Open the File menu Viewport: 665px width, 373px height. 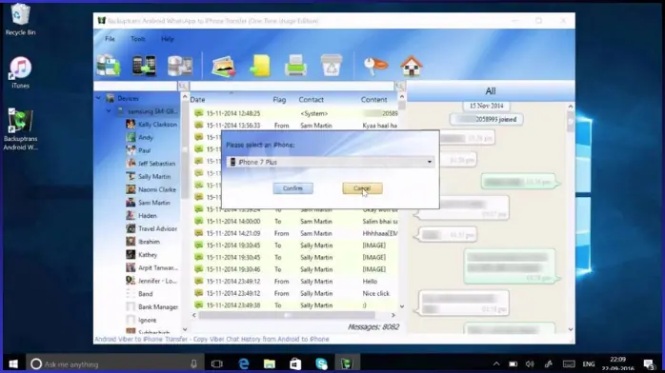tap(110, 39)
